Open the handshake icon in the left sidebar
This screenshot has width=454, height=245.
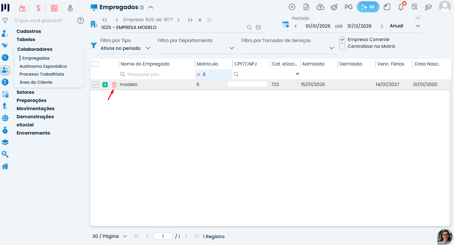click(x=5, y=45)
